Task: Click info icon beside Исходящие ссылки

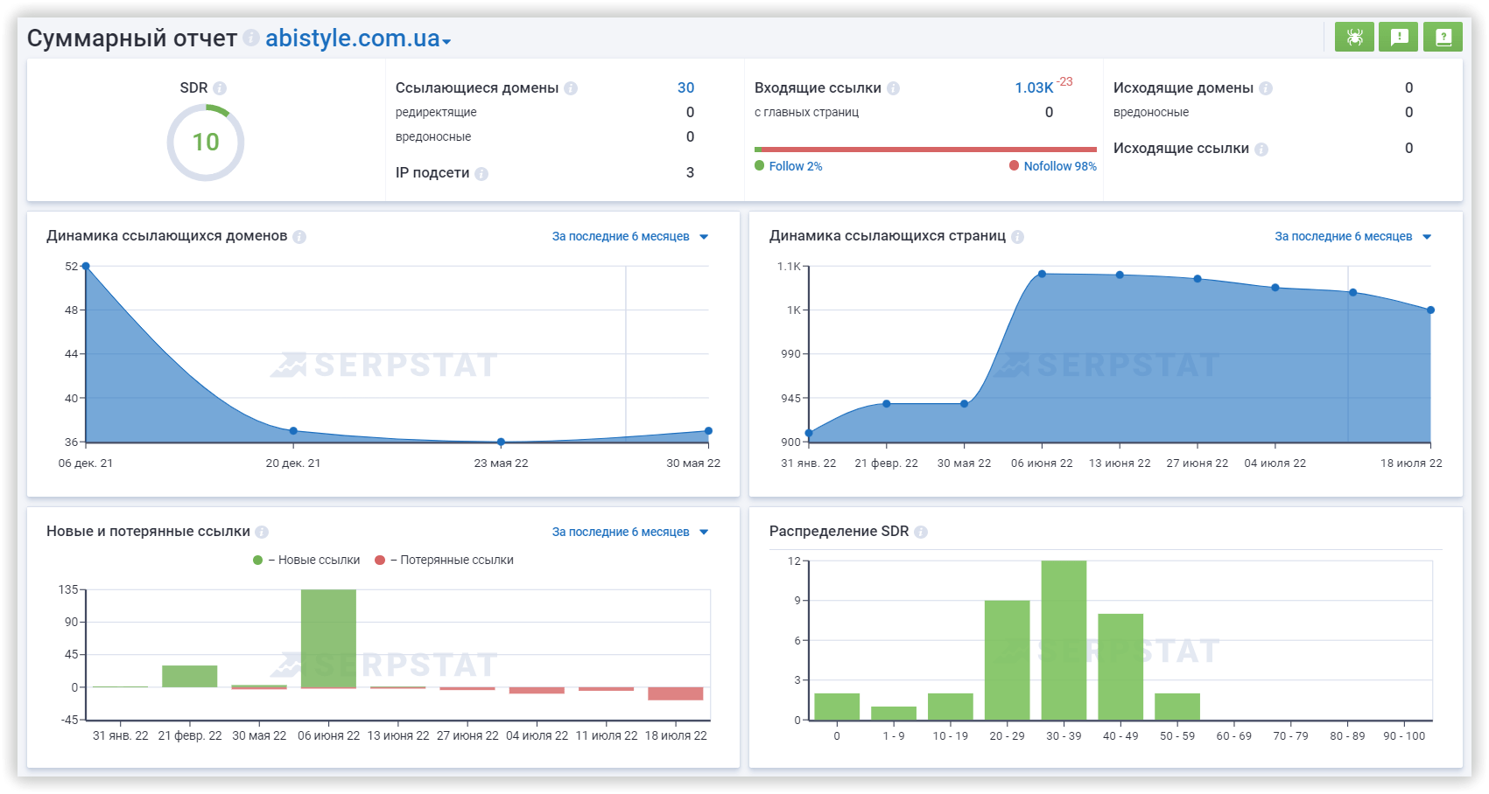Action: pyautogui.click(x=1261, y=150)
